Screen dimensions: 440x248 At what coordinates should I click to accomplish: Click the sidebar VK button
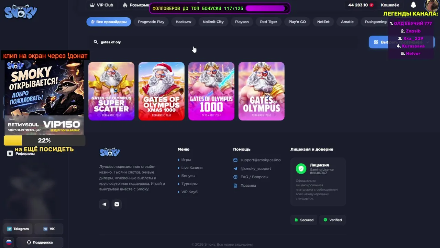(x=49, y=229)
